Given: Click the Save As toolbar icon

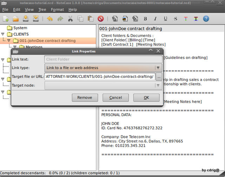Looking at the screenshot, I should tap(36, 19).
